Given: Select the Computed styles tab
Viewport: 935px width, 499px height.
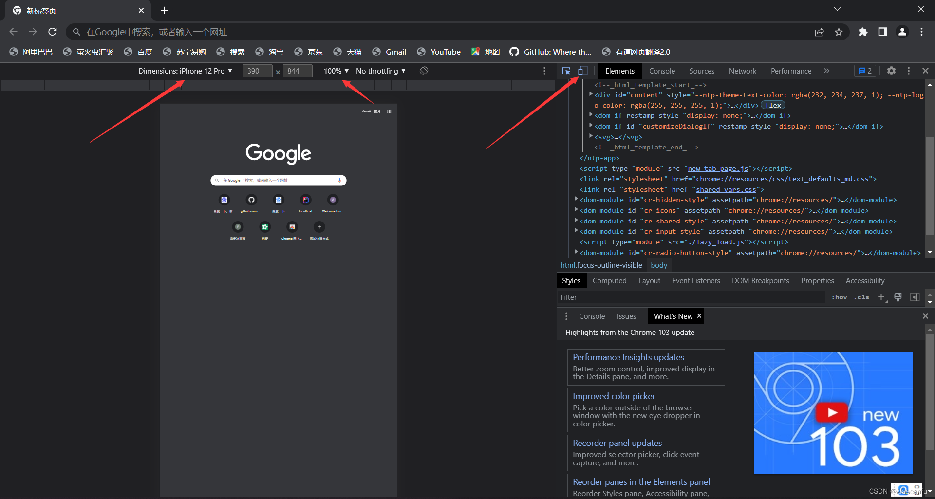Looking at the screenshot, I should click(609, 281).
